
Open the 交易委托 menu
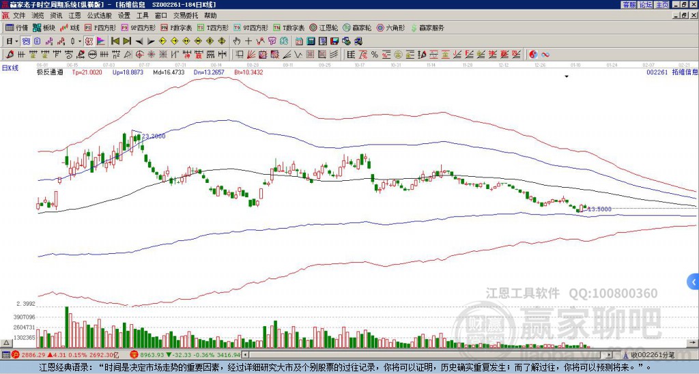pos(186,16)
